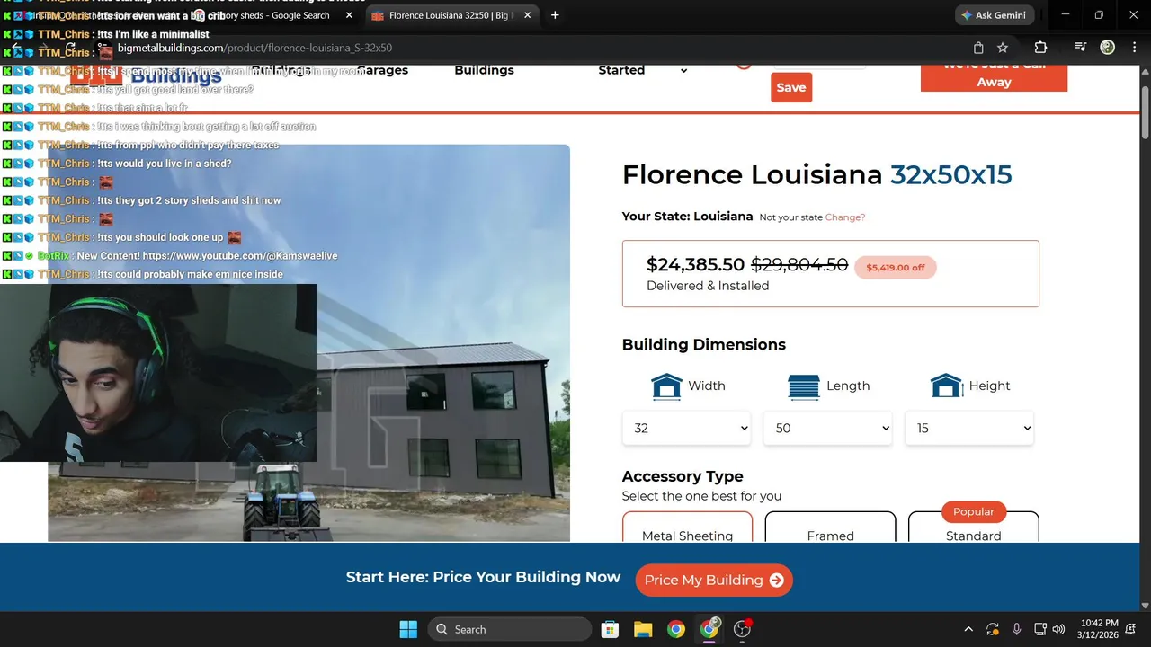Viewport: 1151px width, 647px height.
Task: Open OBS Studio from taskbar
Action: [x=743, y=629]
